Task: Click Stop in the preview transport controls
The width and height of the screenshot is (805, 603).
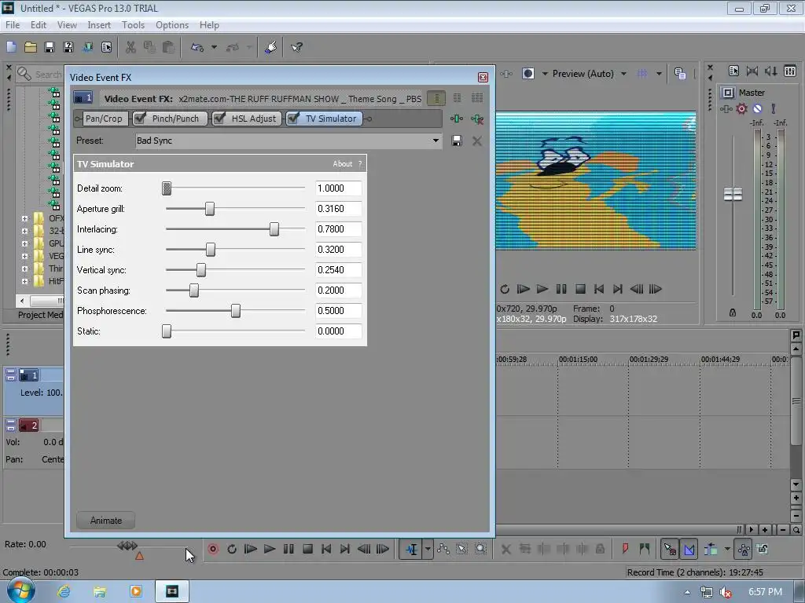Action: [x=580, y=289]
